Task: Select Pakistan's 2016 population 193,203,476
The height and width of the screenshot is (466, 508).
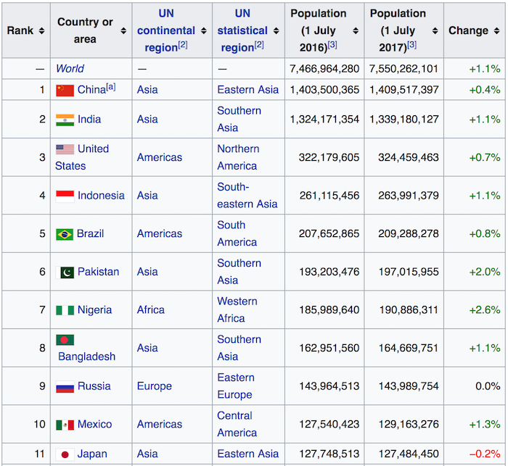Action: point(329,272)
